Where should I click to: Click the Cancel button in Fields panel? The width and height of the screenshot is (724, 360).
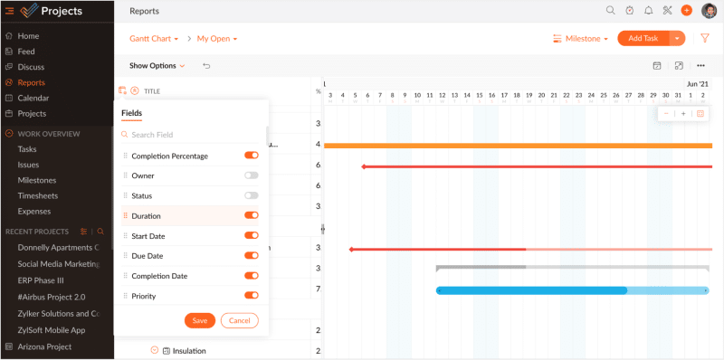(x=239, y=321)
